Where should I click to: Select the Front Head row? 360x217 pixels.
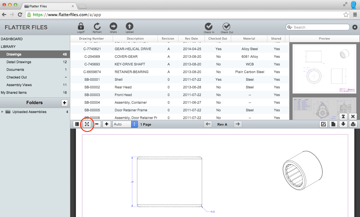[180, 95]
